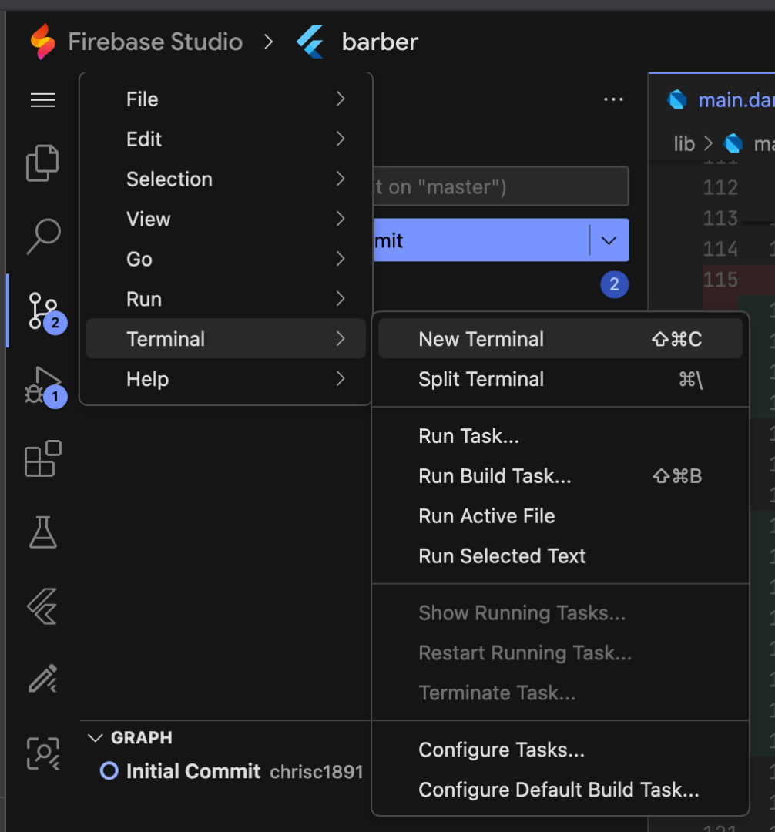
Task: Collapse the GRAPH section
Action: pyautogui.click(x=96, y=738)
